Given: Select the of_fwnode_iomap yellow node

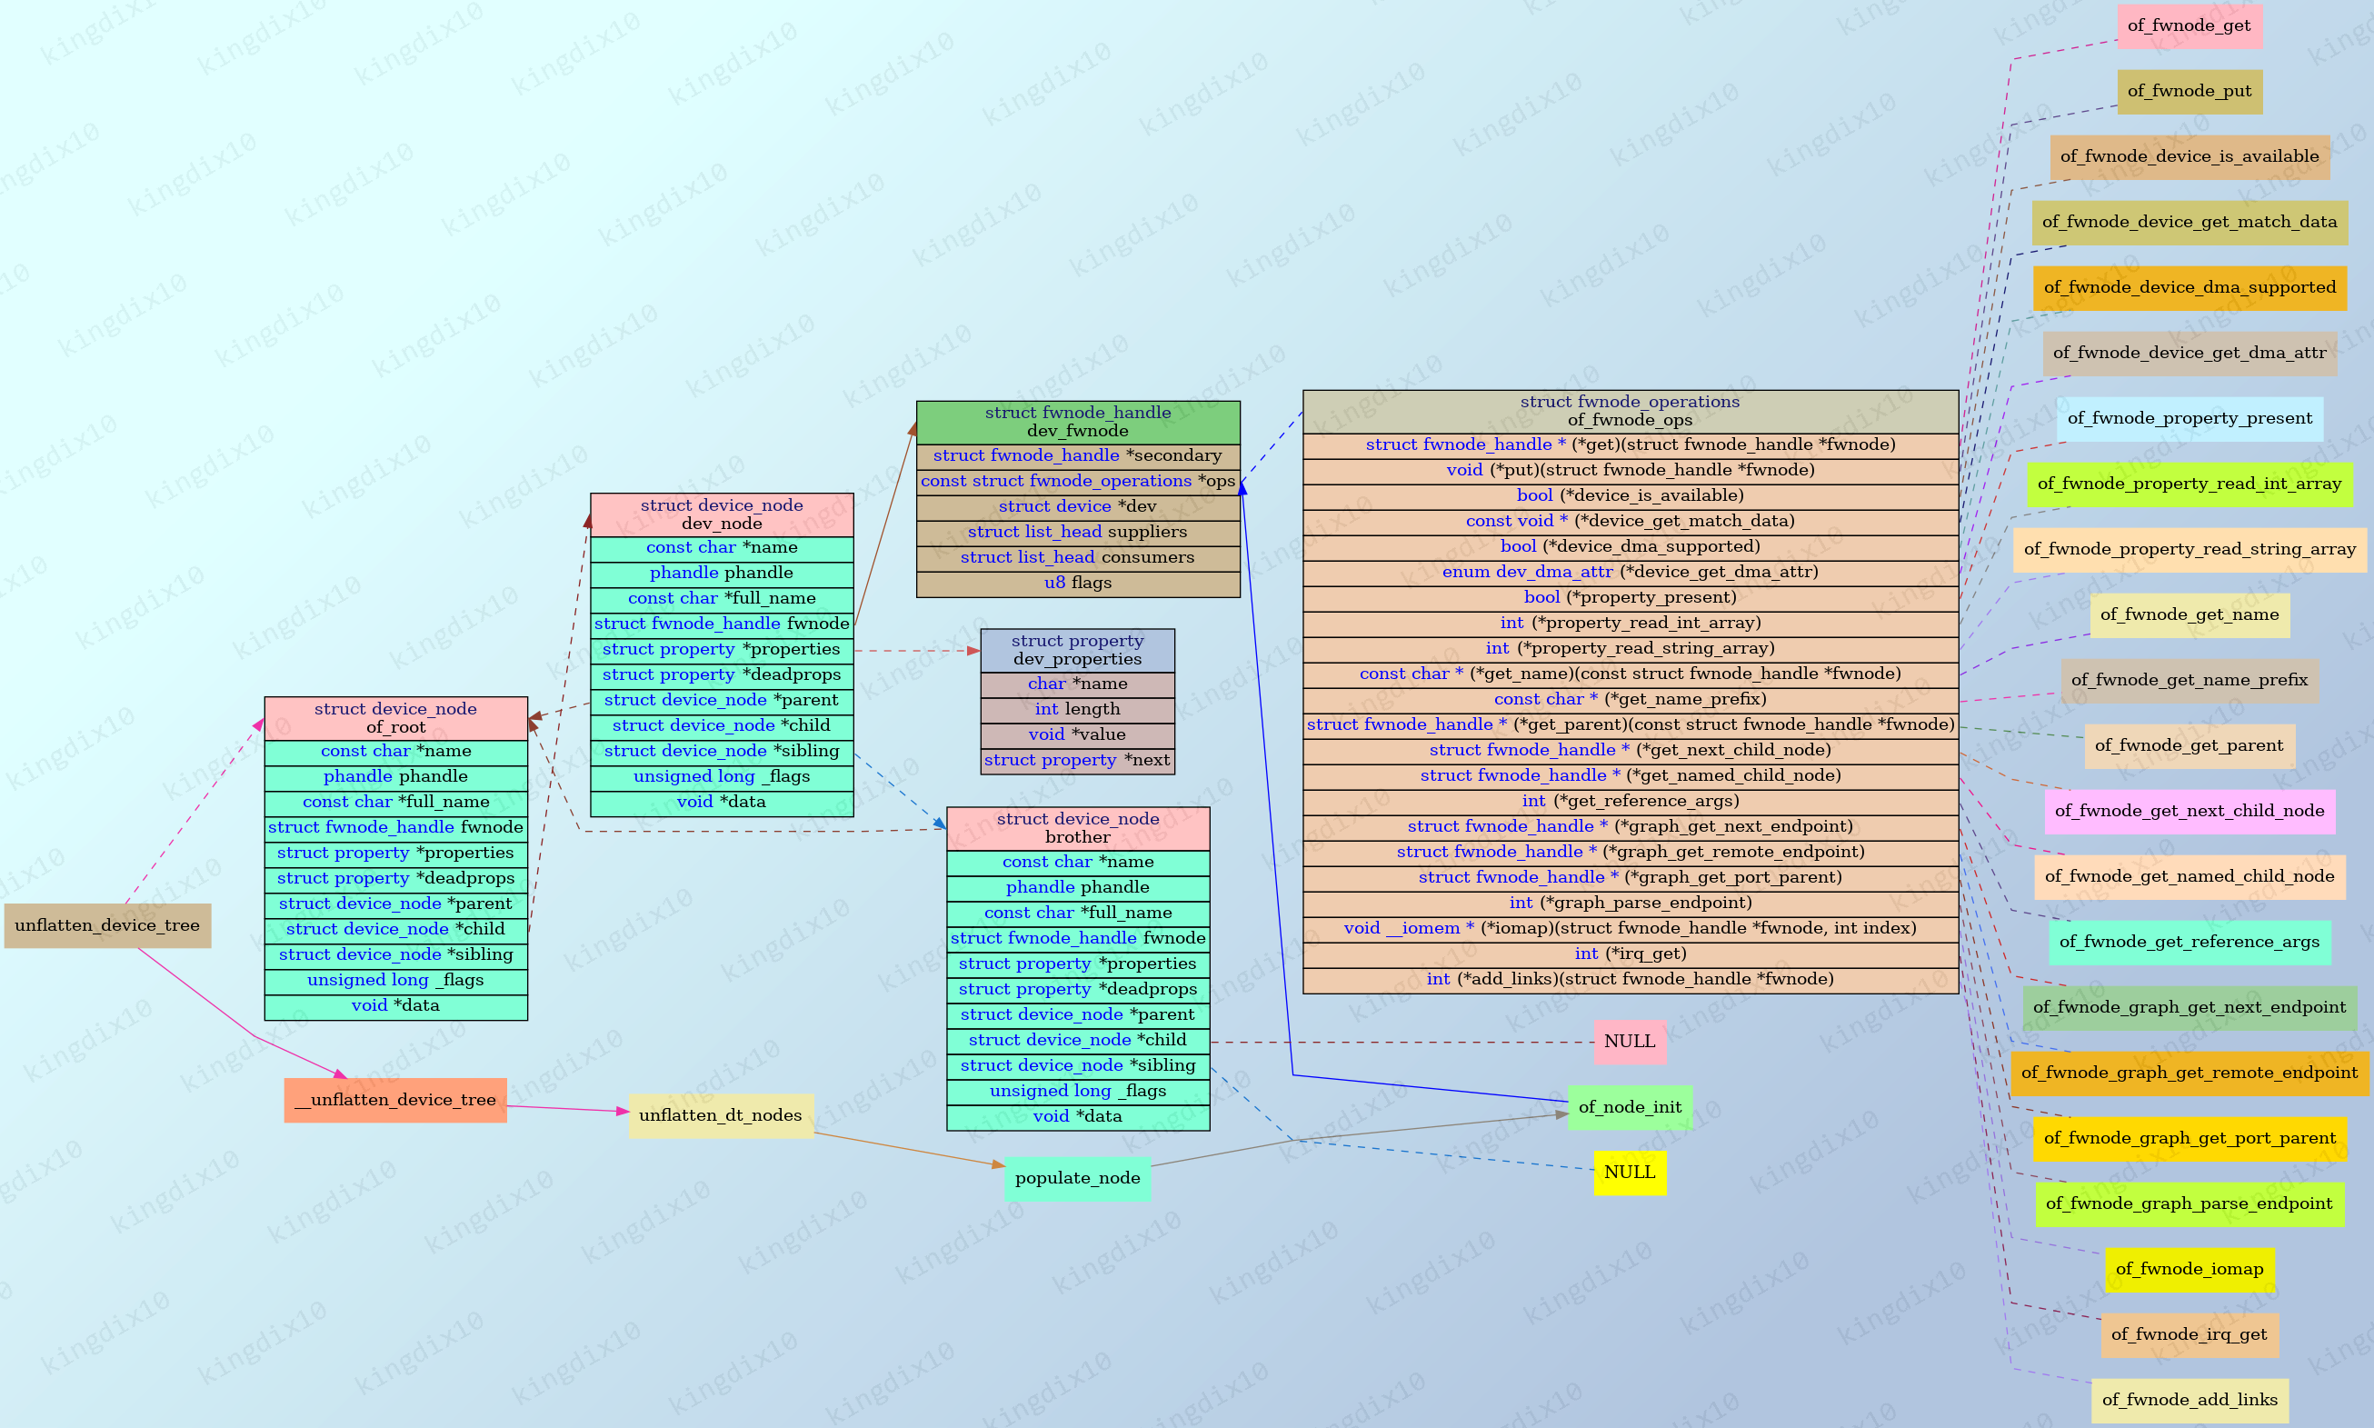Looking at the screenshot, I should (x=2189, y=1269).
